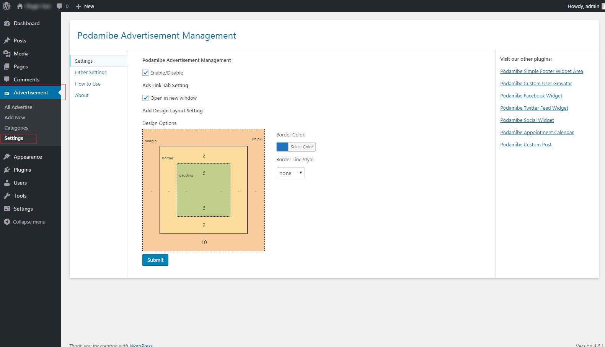Open Podamibe Appointment Calendar link

coord(537,132)
